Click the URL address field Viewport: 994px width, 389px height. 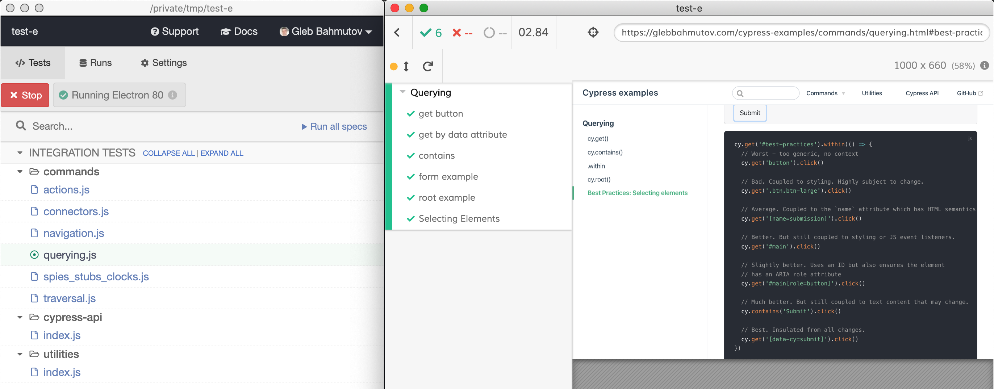801,33
